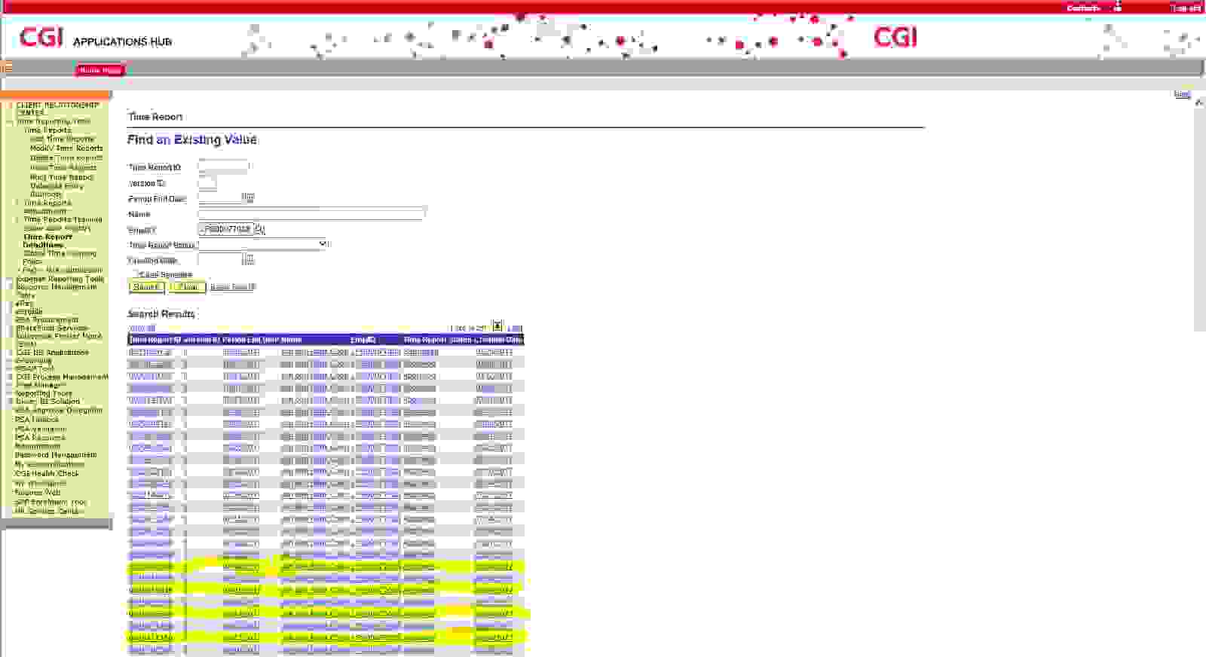Screen dimensions: 1206x657
Task: Click the EmplID lookup magnifier icon
Action: point(260,229)
